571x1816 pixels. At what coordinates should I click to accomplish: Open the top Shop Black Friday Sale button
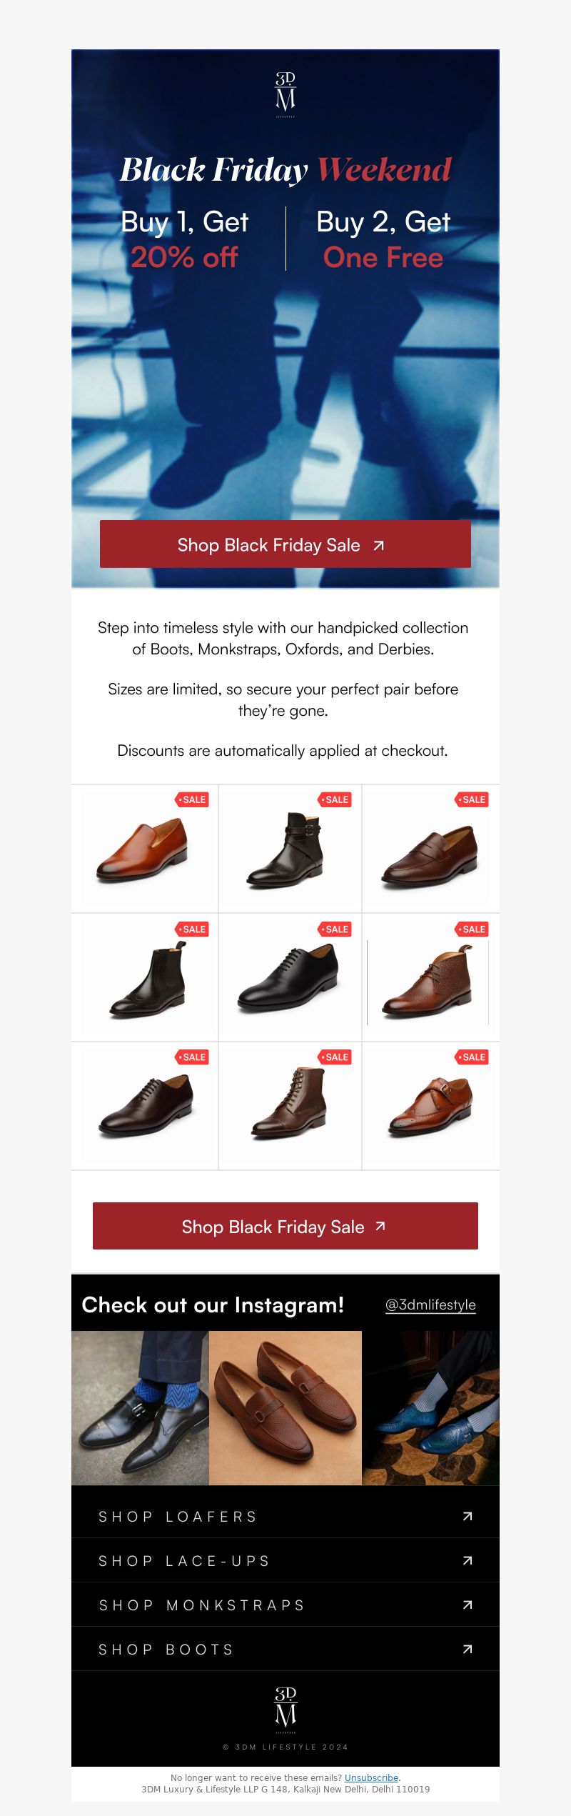[x=285, y=544]
